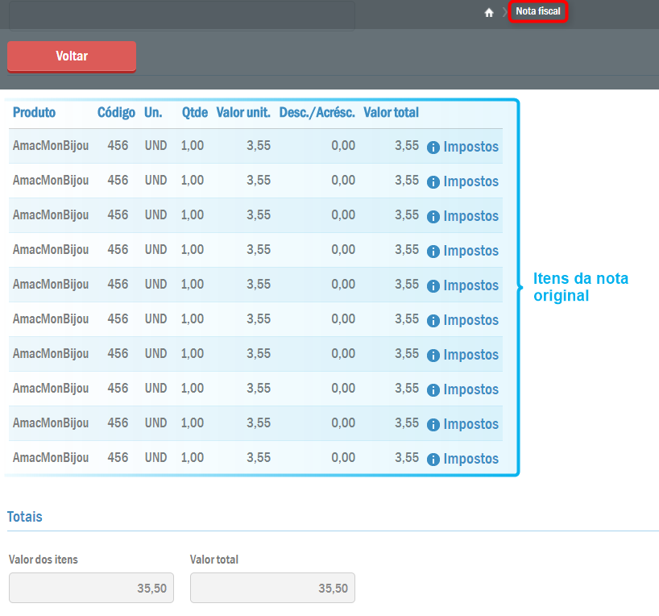659x616 pixels.
Task: Click the Valor total field under Totais
Action: 272,588
